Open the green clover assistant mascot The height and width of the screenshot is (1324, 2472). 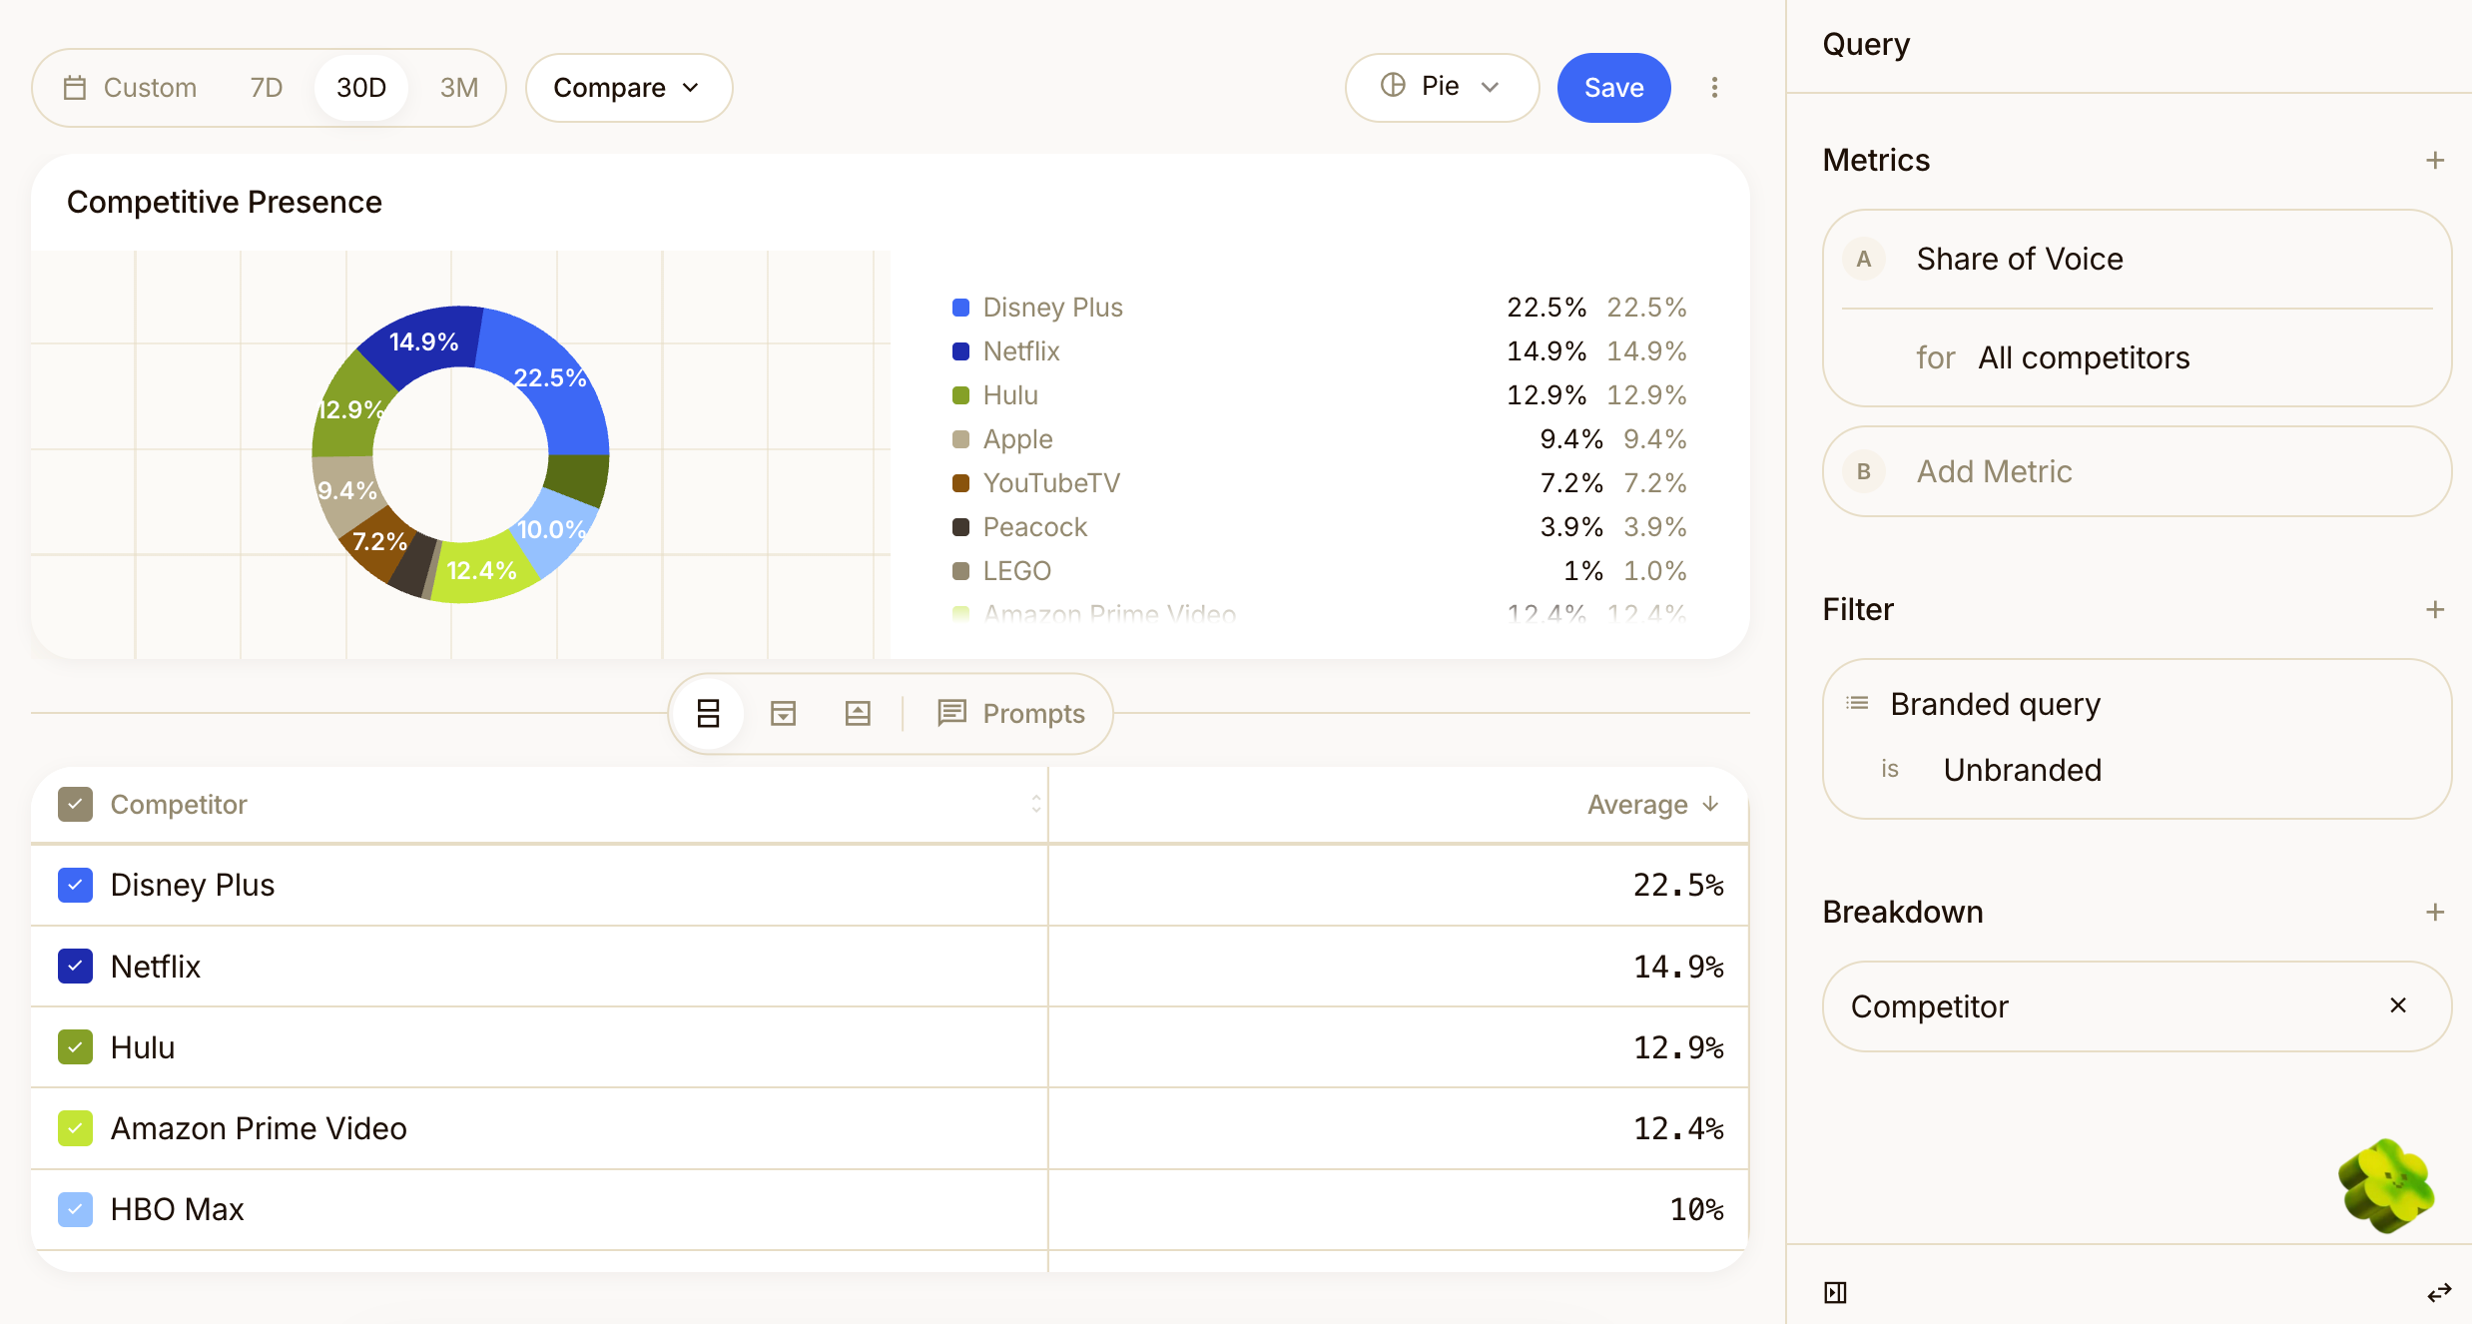click(x=2386, y=1185)
